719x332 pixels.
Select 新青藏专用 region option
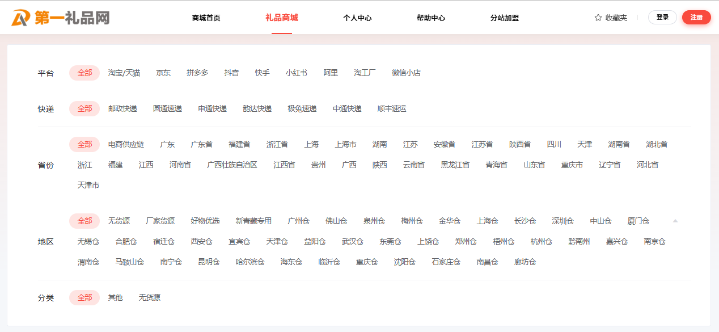coord(253,221)
